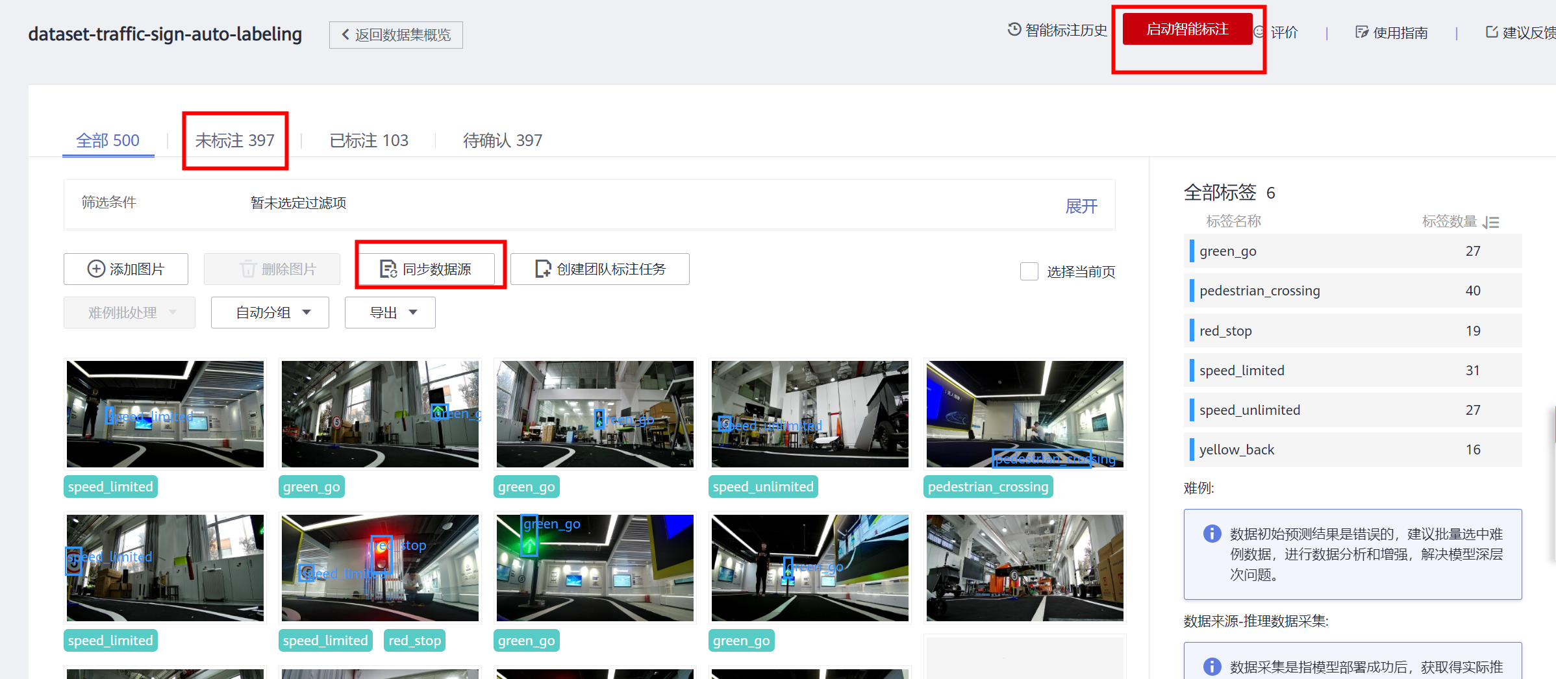The image size is (1556, 679).
Task: Click the 标签数量 column header
Action: click(1449, 221)
